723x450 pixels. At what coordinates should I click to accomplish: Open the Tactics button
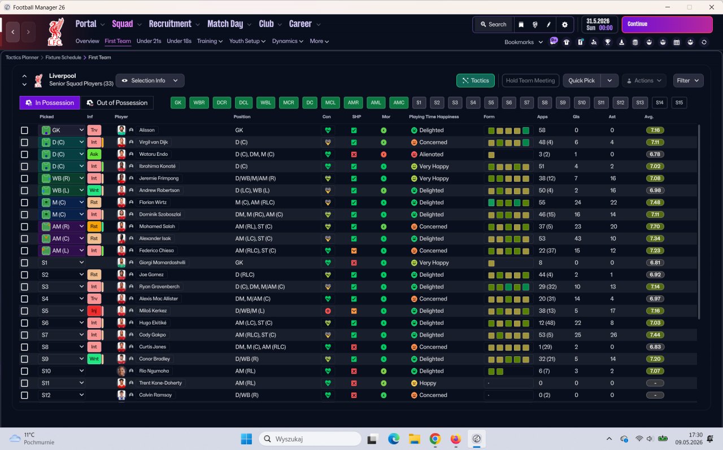point(476,81)
